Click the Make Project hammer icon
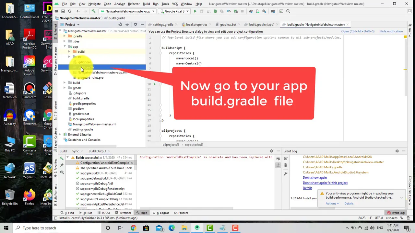The width and height of the screenshot is (415, 233). (93, 11)
